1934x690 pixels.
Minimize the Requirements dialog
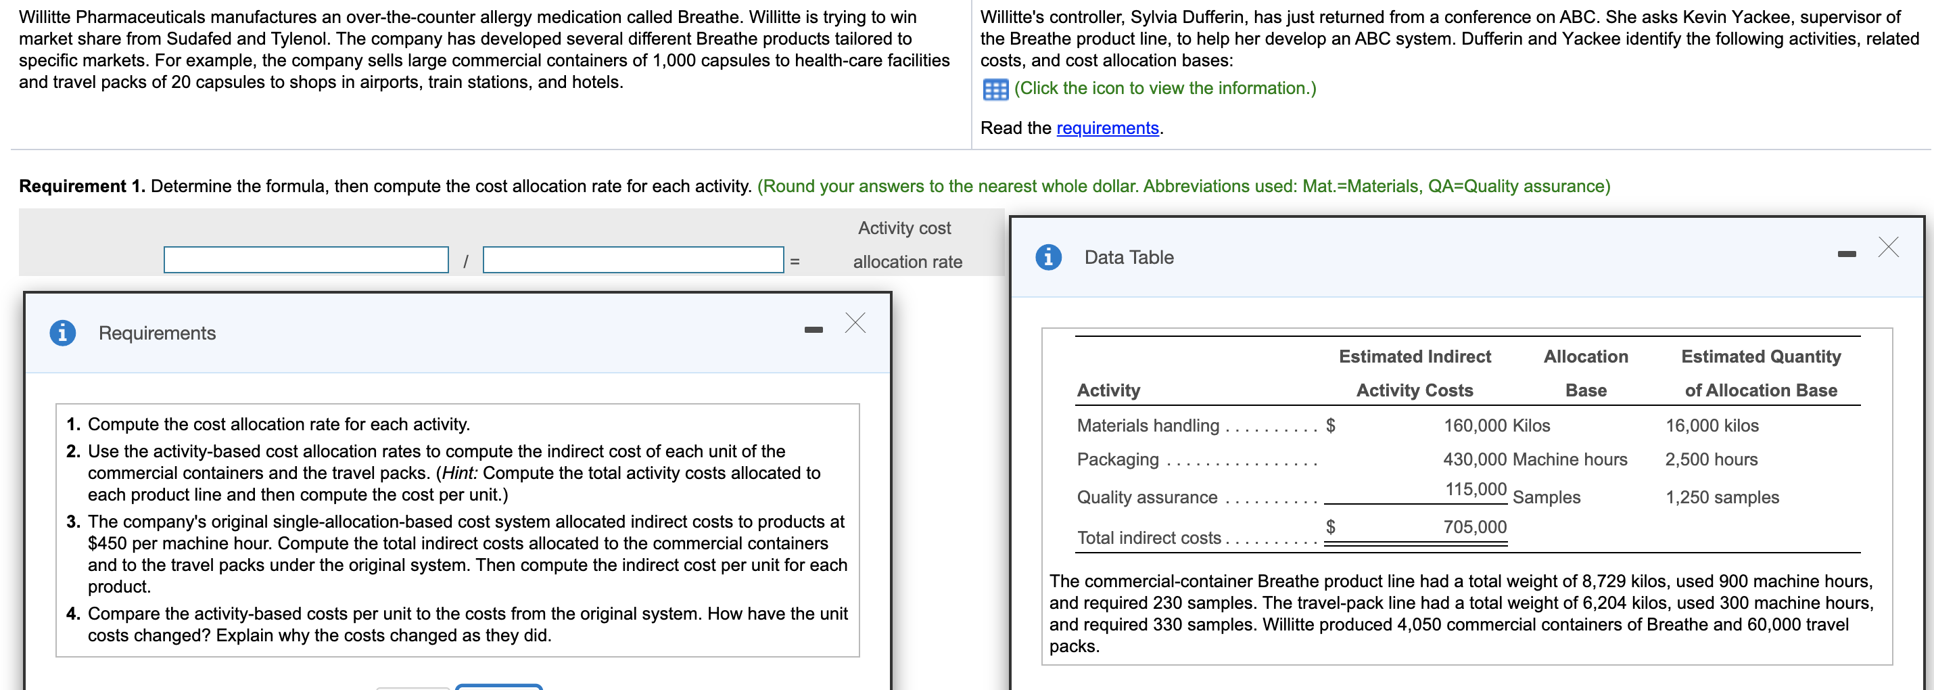(x=813, y=329)
